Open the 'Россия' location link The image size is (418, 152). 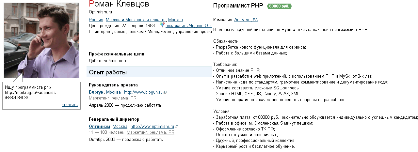96,20
